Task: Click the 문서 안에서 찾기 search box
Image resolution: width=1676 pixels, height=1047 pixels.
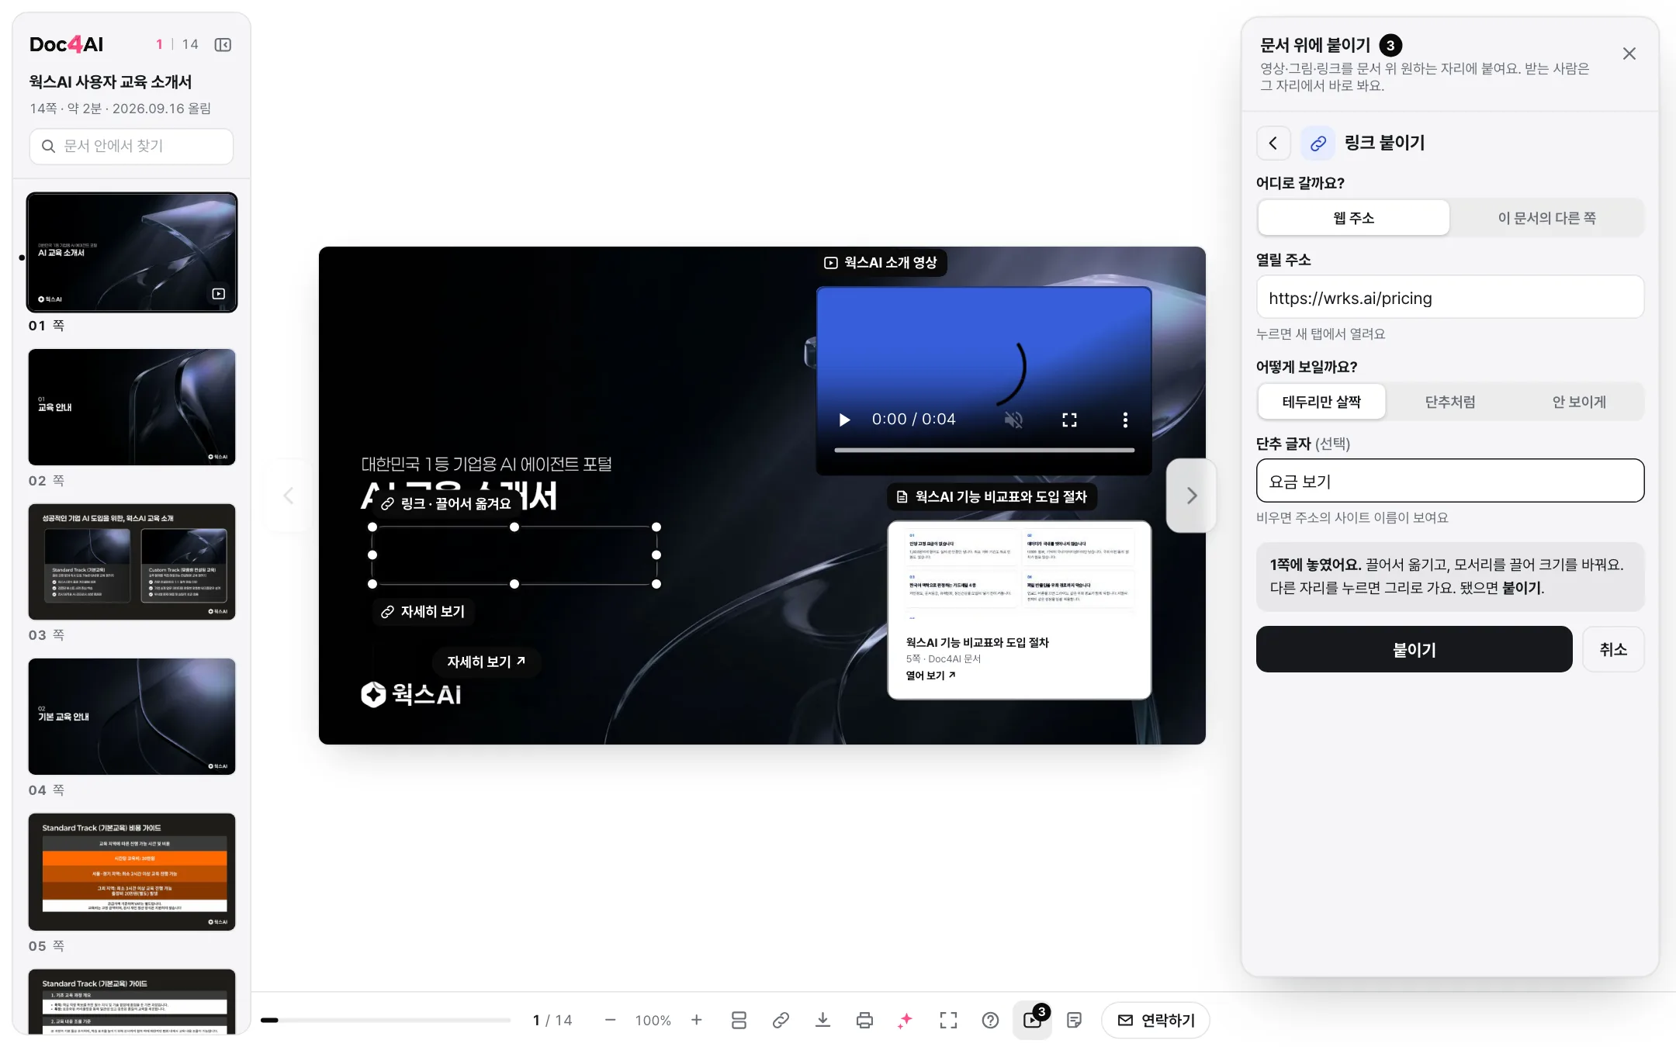Action: coord(131,146)
